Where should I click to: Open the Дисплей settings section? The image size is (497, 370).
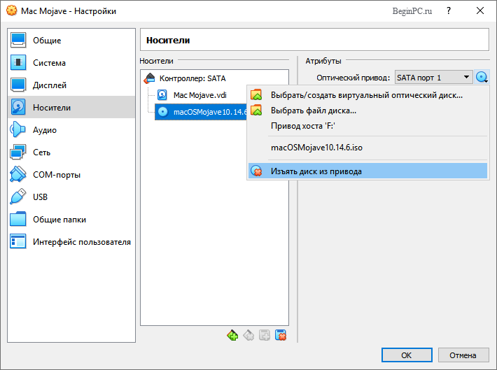point(71,85)
